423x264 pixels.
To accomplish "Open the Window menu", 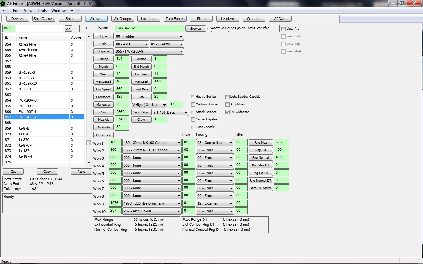I will 58,11.
